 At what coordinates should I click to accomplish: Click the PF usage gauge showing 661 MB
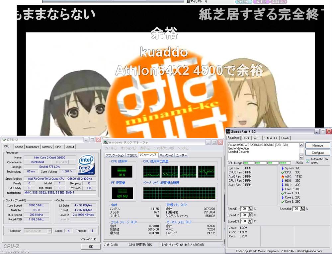click(x=123, y=193)
